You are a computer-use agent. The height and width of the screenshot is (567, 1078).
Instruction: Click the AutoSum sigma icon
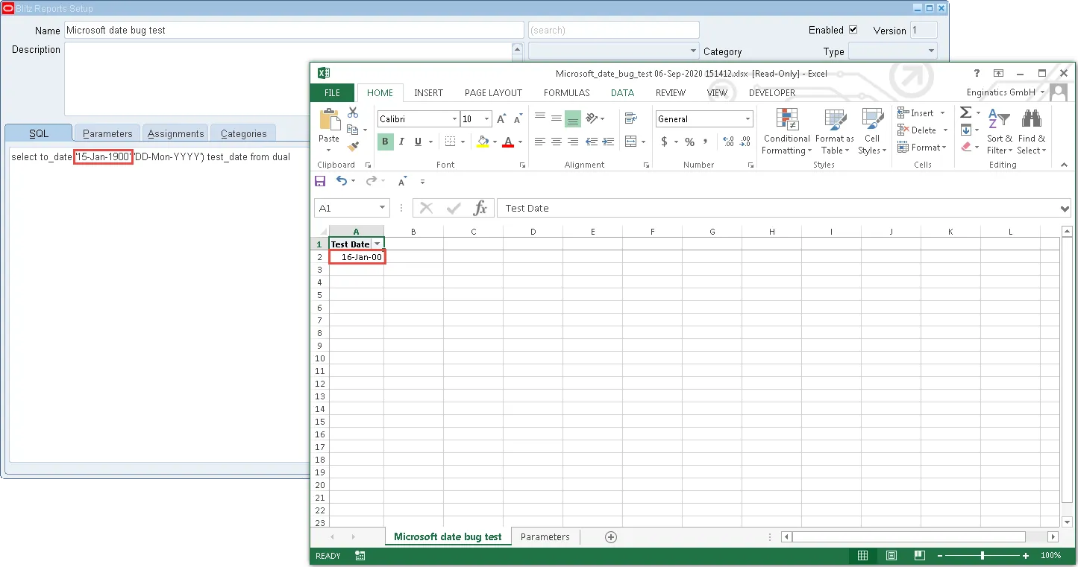[965, 113]
